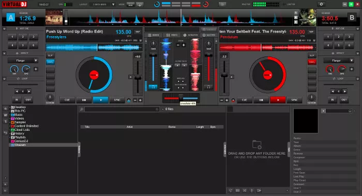Click deck B letter badge

tap(352, 17)
